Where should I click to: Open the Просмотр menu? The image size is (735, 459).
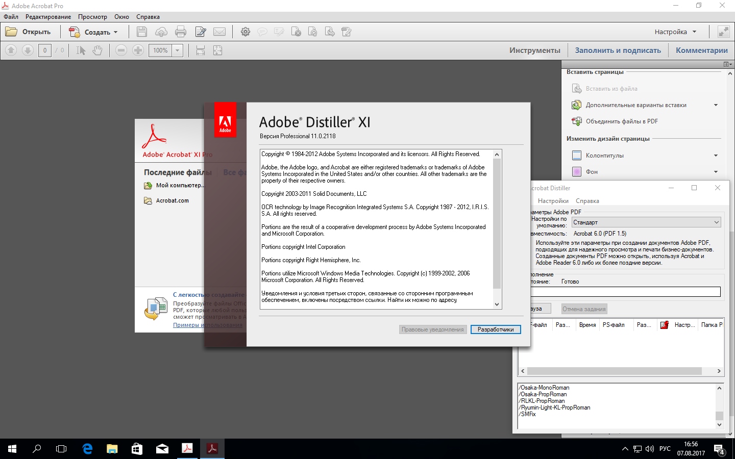(92, 17)
